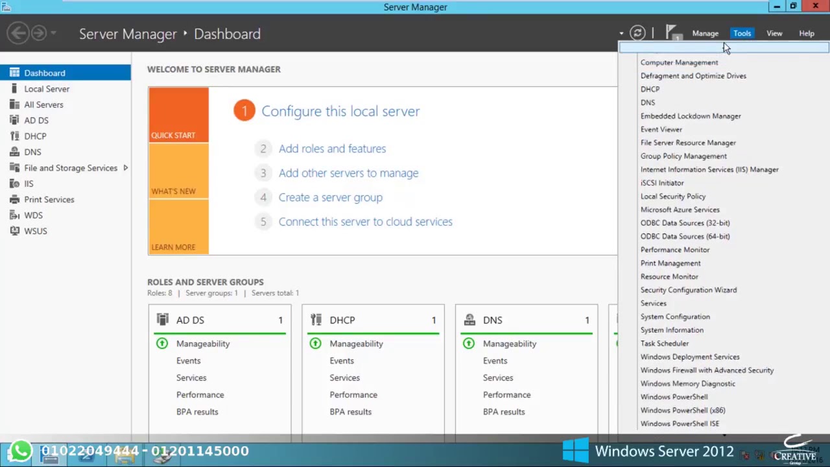
Task: Click Add roles and features link
Action: point(332,149)
